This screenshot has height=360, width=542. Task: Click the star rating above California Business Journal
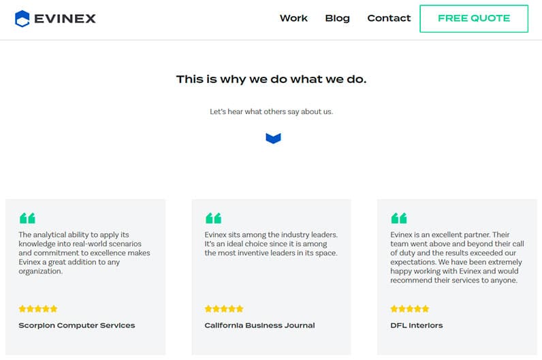[224, 308]
